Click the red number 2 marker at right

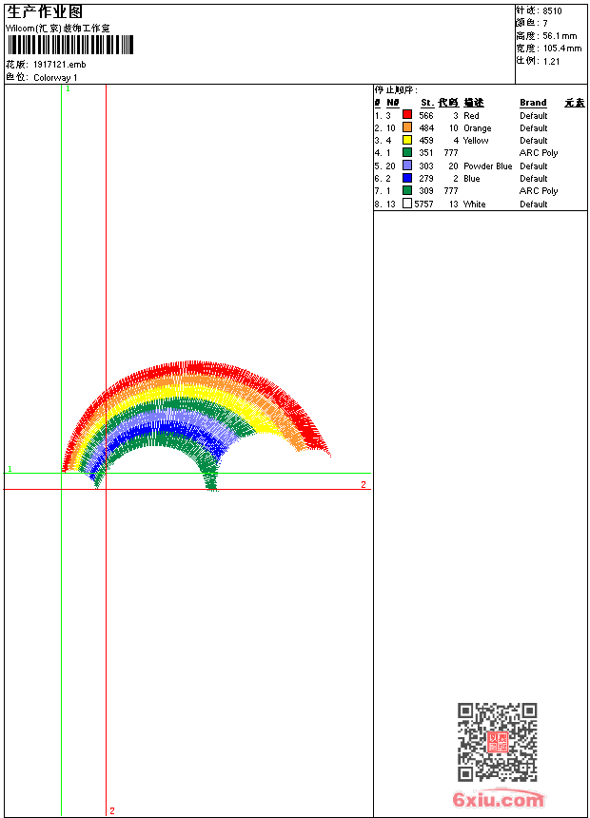(x=363, y=484)
